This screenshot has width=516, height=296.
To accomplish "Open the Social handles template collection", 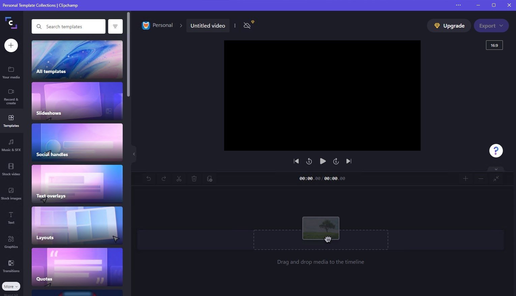I will point(77,143).
